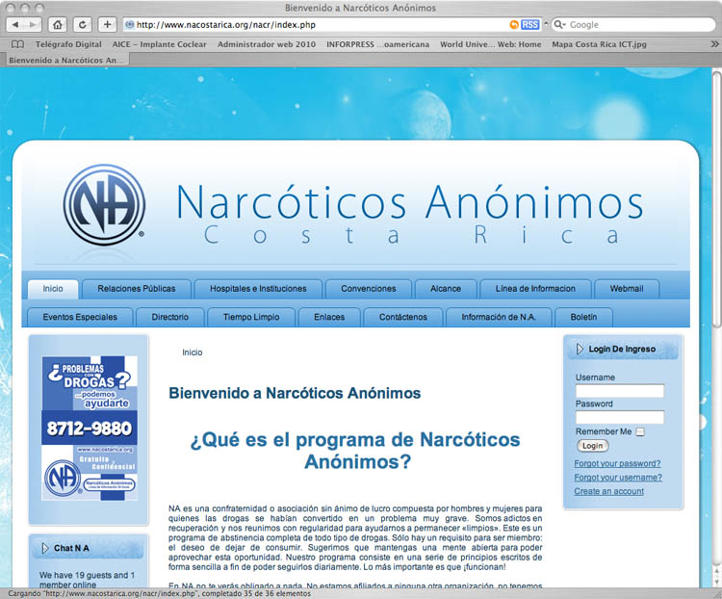Open the Mapa Costa Rica ICT.jpg bookmark

[599, 44]
